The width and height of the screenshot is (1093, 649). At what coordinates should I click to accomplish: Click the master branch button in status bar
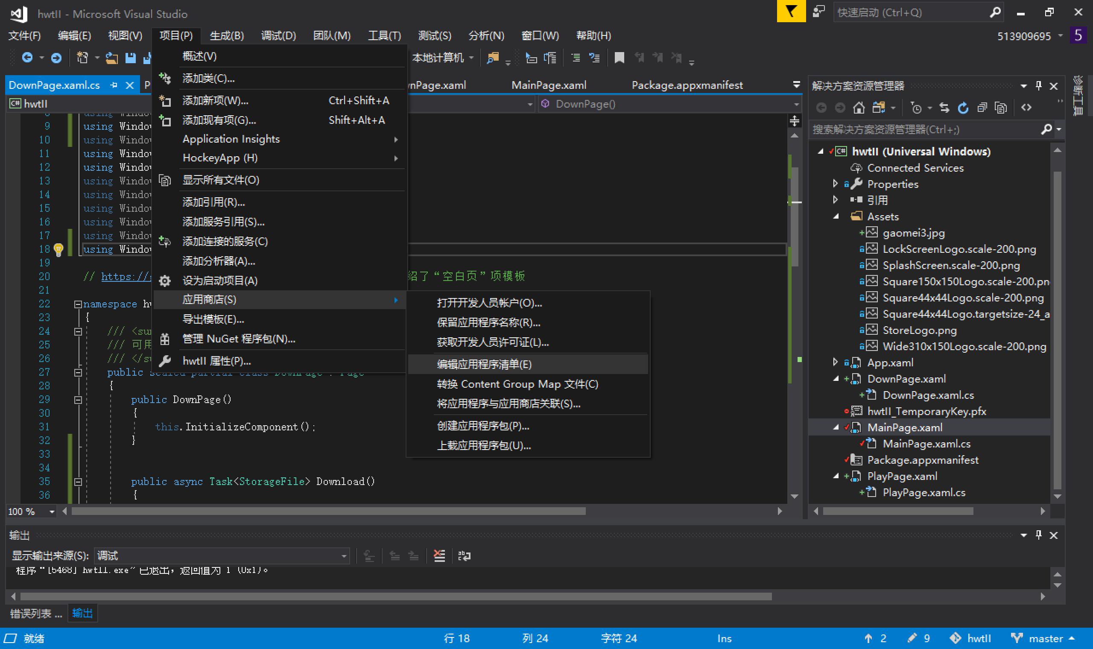(1043, 638)
